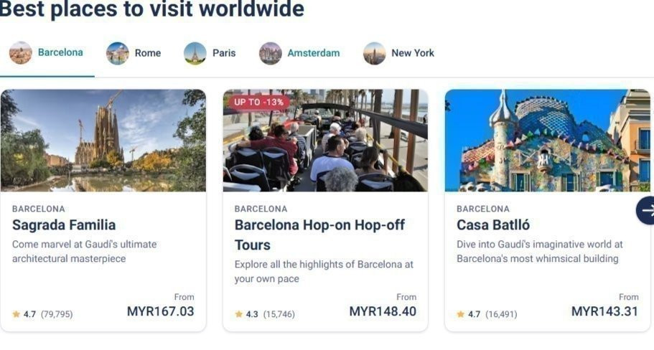654x350 pixels.
Task: Open the Paris tab
Action: click(223, 53)
